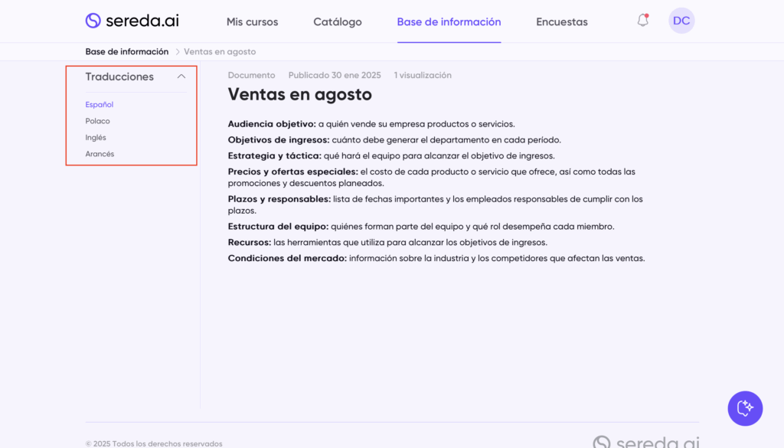Click the Publicado 30 ene 2025 date
784x448 pixels.
coord(334,75)
